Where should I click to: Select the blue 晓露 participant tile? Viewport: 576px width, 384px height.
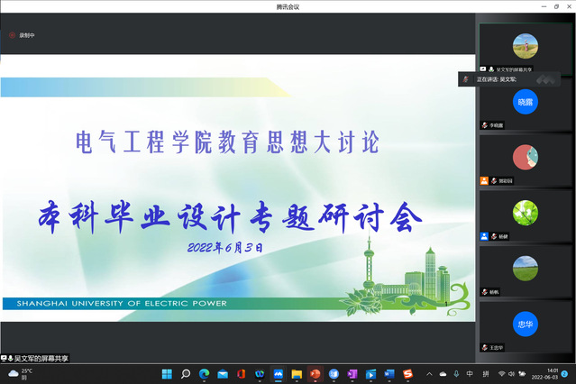click(525, 102)
